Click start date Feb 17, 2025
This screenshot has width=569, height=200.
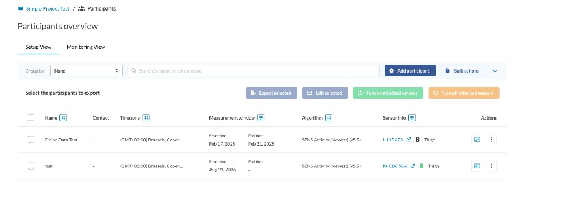222,144
